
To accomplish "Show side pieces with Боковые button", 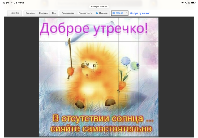I will (x=30, y=13).
